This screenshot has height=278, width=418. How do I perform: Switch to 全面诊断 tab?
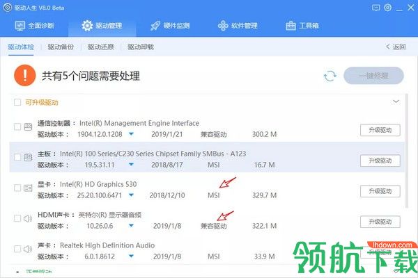(34, 26)
